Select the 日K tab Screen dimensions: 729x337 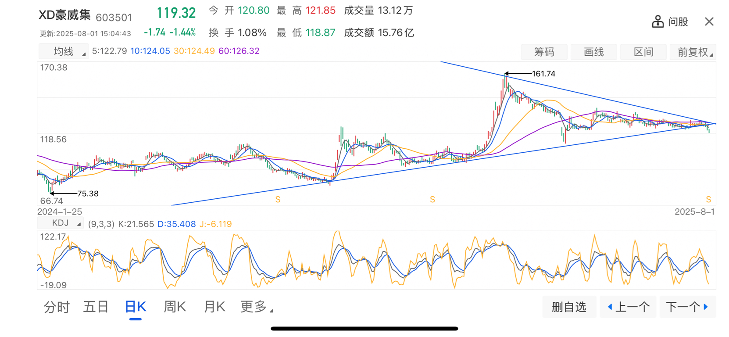pos(136,306)
